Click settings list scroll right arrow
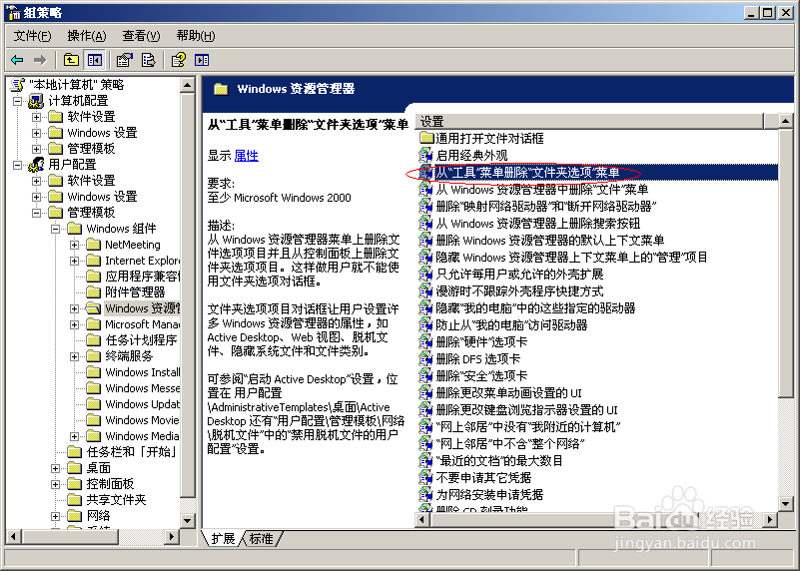This screenshot has width=800, height=571. [x=770, y=519]
